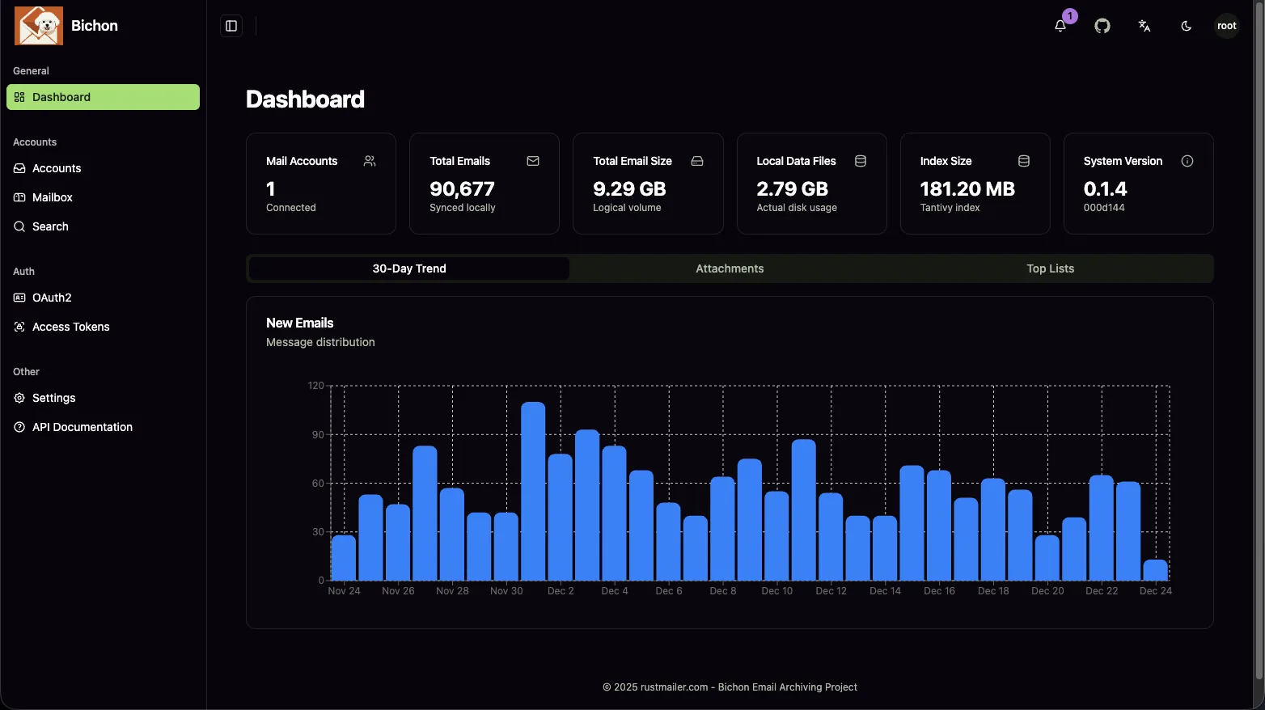Viewport: 1265px width, 710px height.
Task: Open API Documentation
Action: click(x=81, y=427)
